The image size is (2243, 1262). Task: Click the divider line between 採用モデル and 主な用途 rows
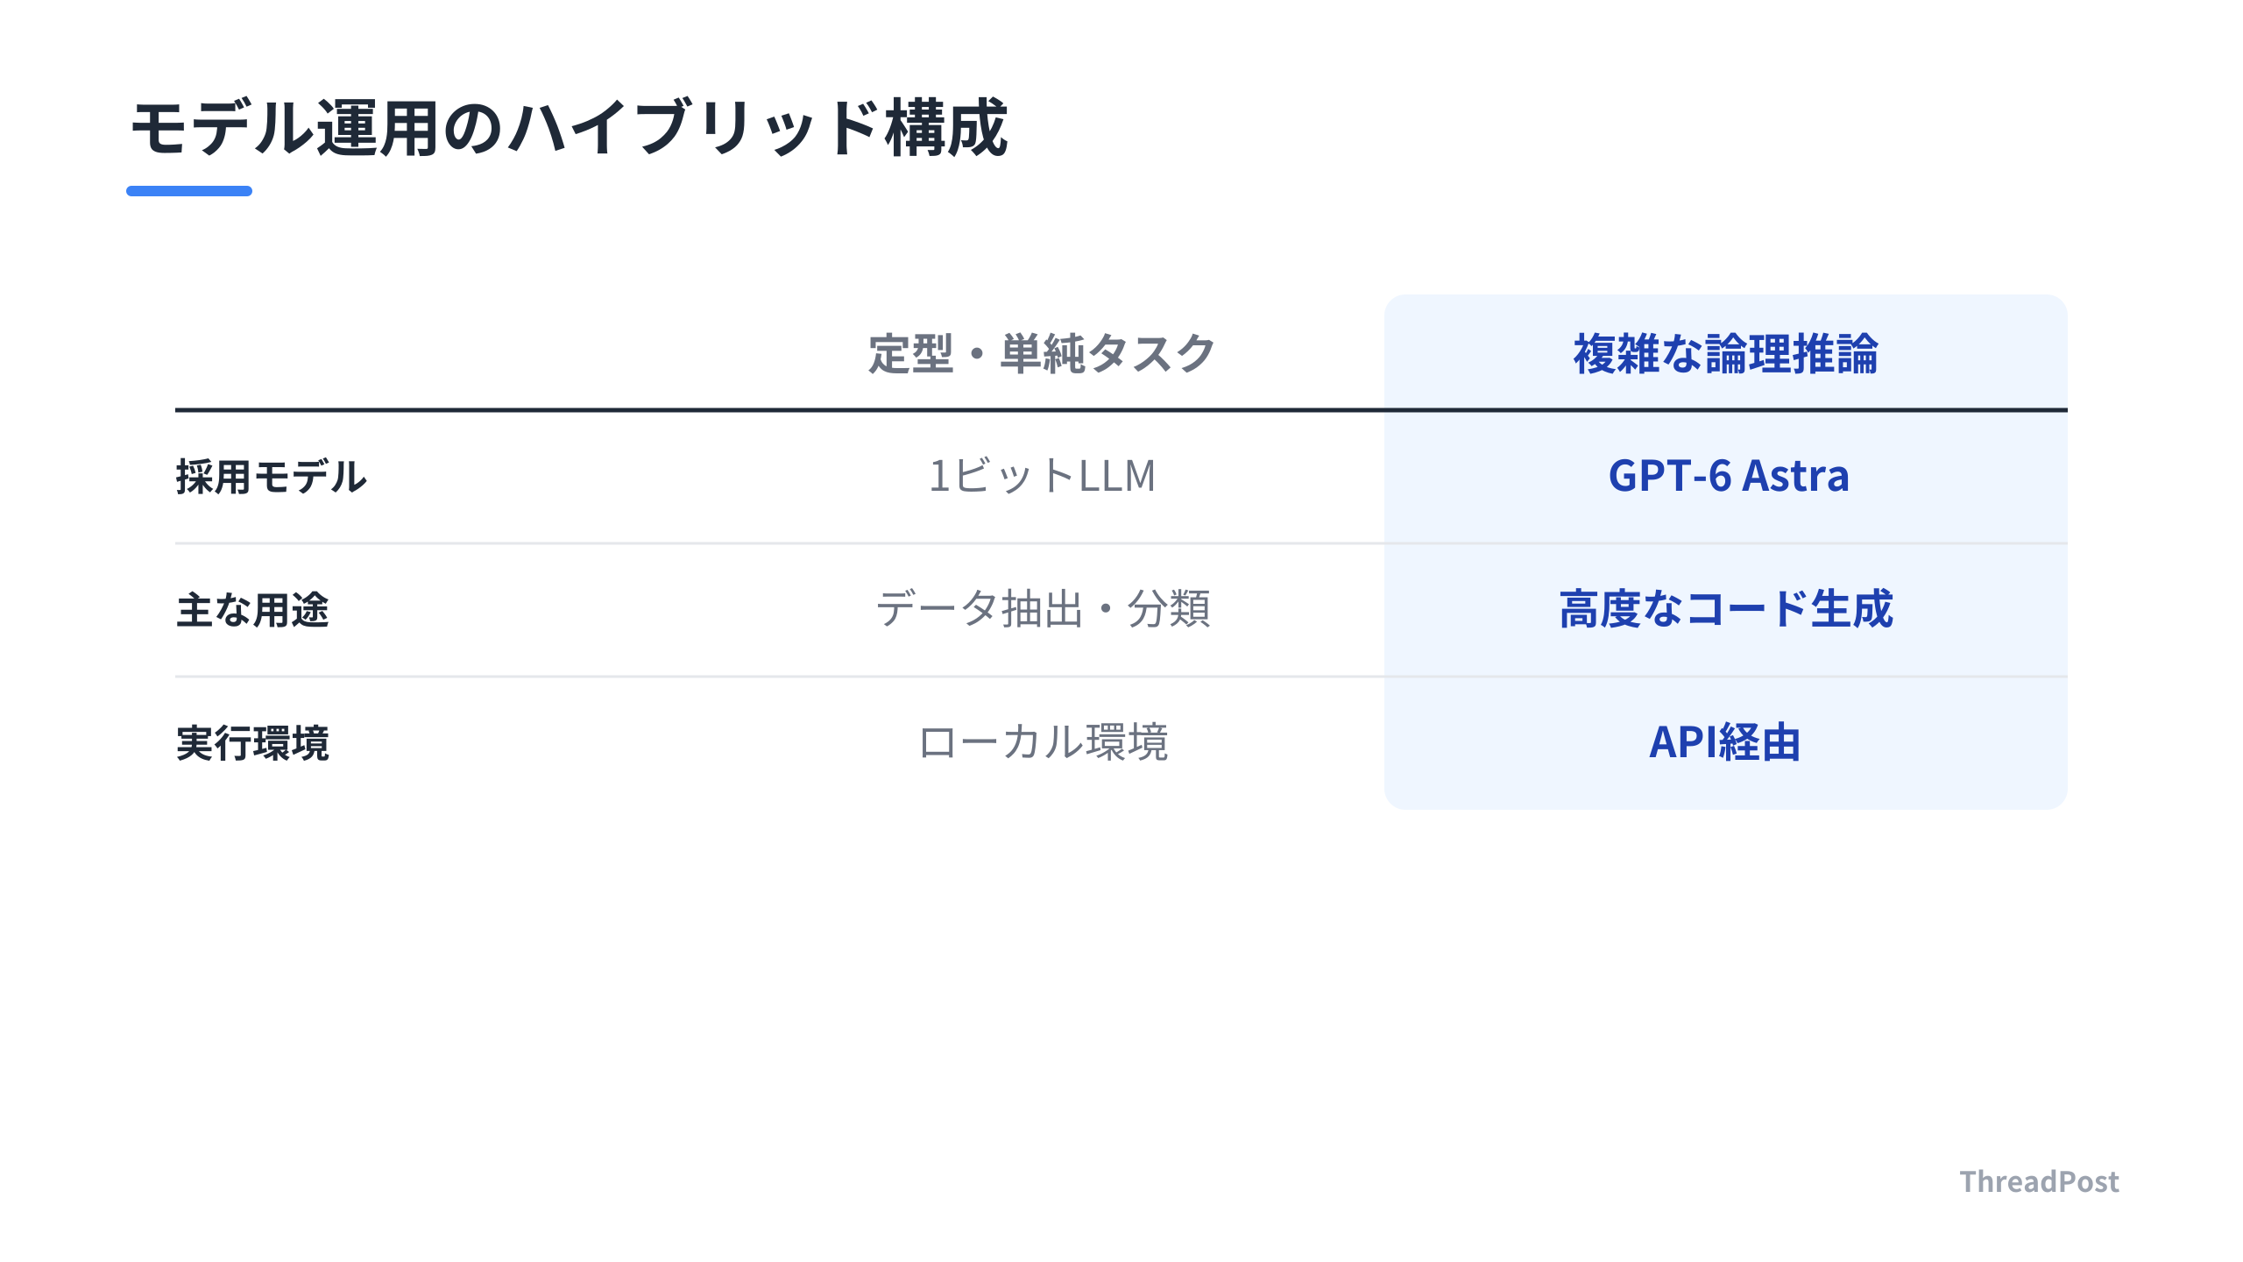[x=1121, y=543]
